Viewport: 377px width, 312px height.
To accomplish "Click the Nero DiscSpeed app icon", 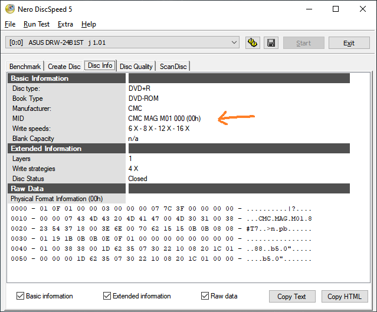I will click(10, 9).
